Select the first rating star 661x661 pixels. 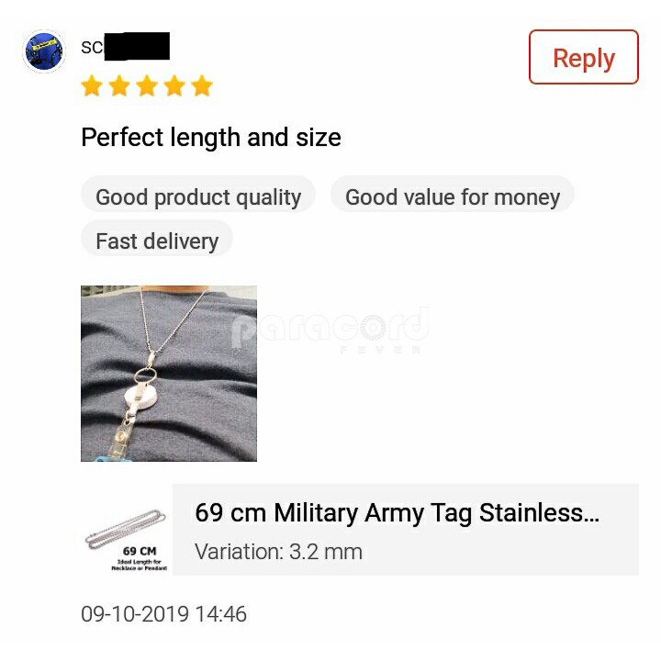click(x=92, y=86)
